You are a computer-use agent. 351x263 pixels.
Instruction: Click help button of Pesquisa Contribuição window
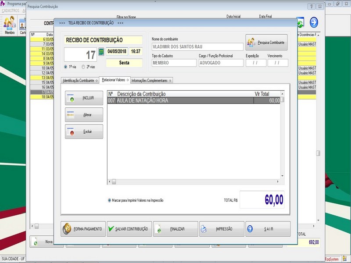pyautogui.click(x=311, y=7)
